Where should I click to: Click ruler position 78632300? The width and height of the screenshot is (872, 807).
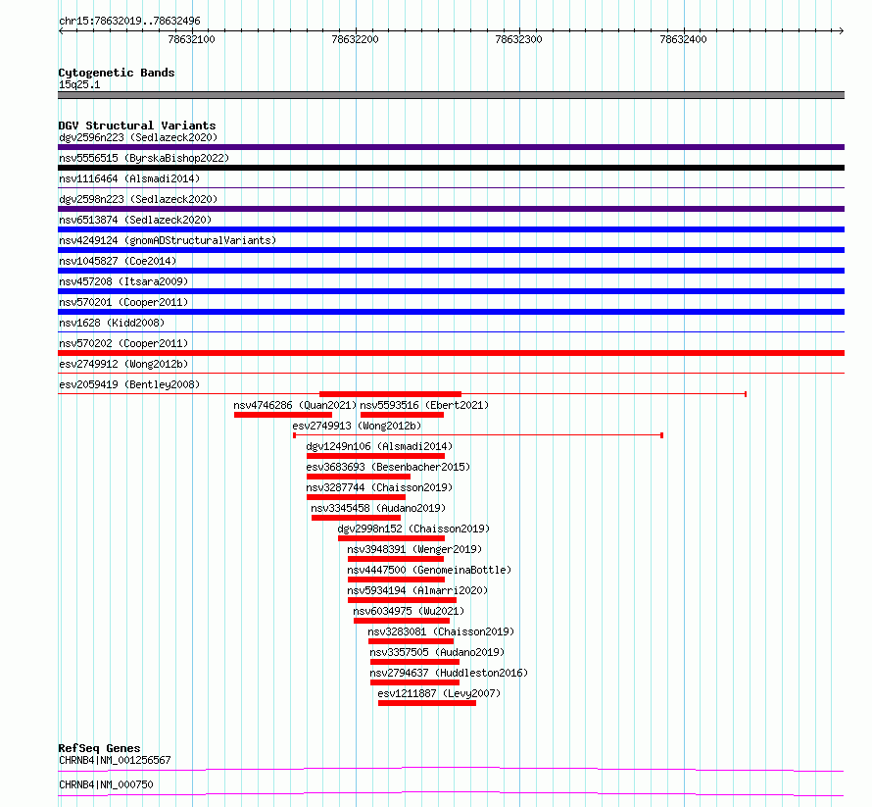point(518,39)
